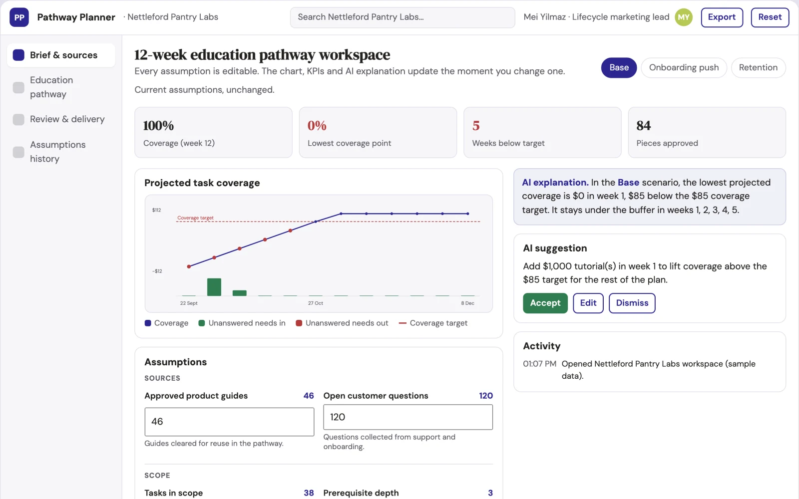Open Assumptions history section
The height and width of the screenshot is (499, 799).
[x=61, y=152]
